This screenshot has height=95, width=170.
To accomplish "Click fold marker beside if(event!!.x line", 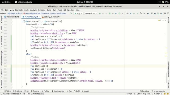I will point(12,25).
